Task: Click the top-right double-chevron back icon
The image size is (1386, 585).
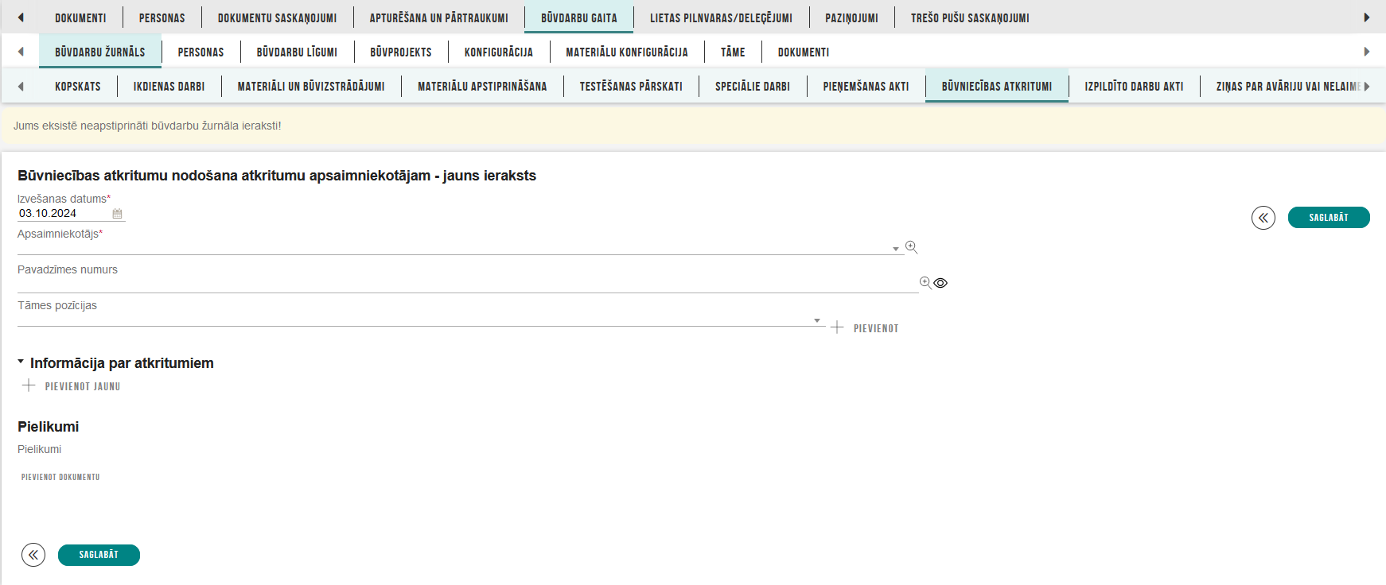Action: (x=1263, y=218)
